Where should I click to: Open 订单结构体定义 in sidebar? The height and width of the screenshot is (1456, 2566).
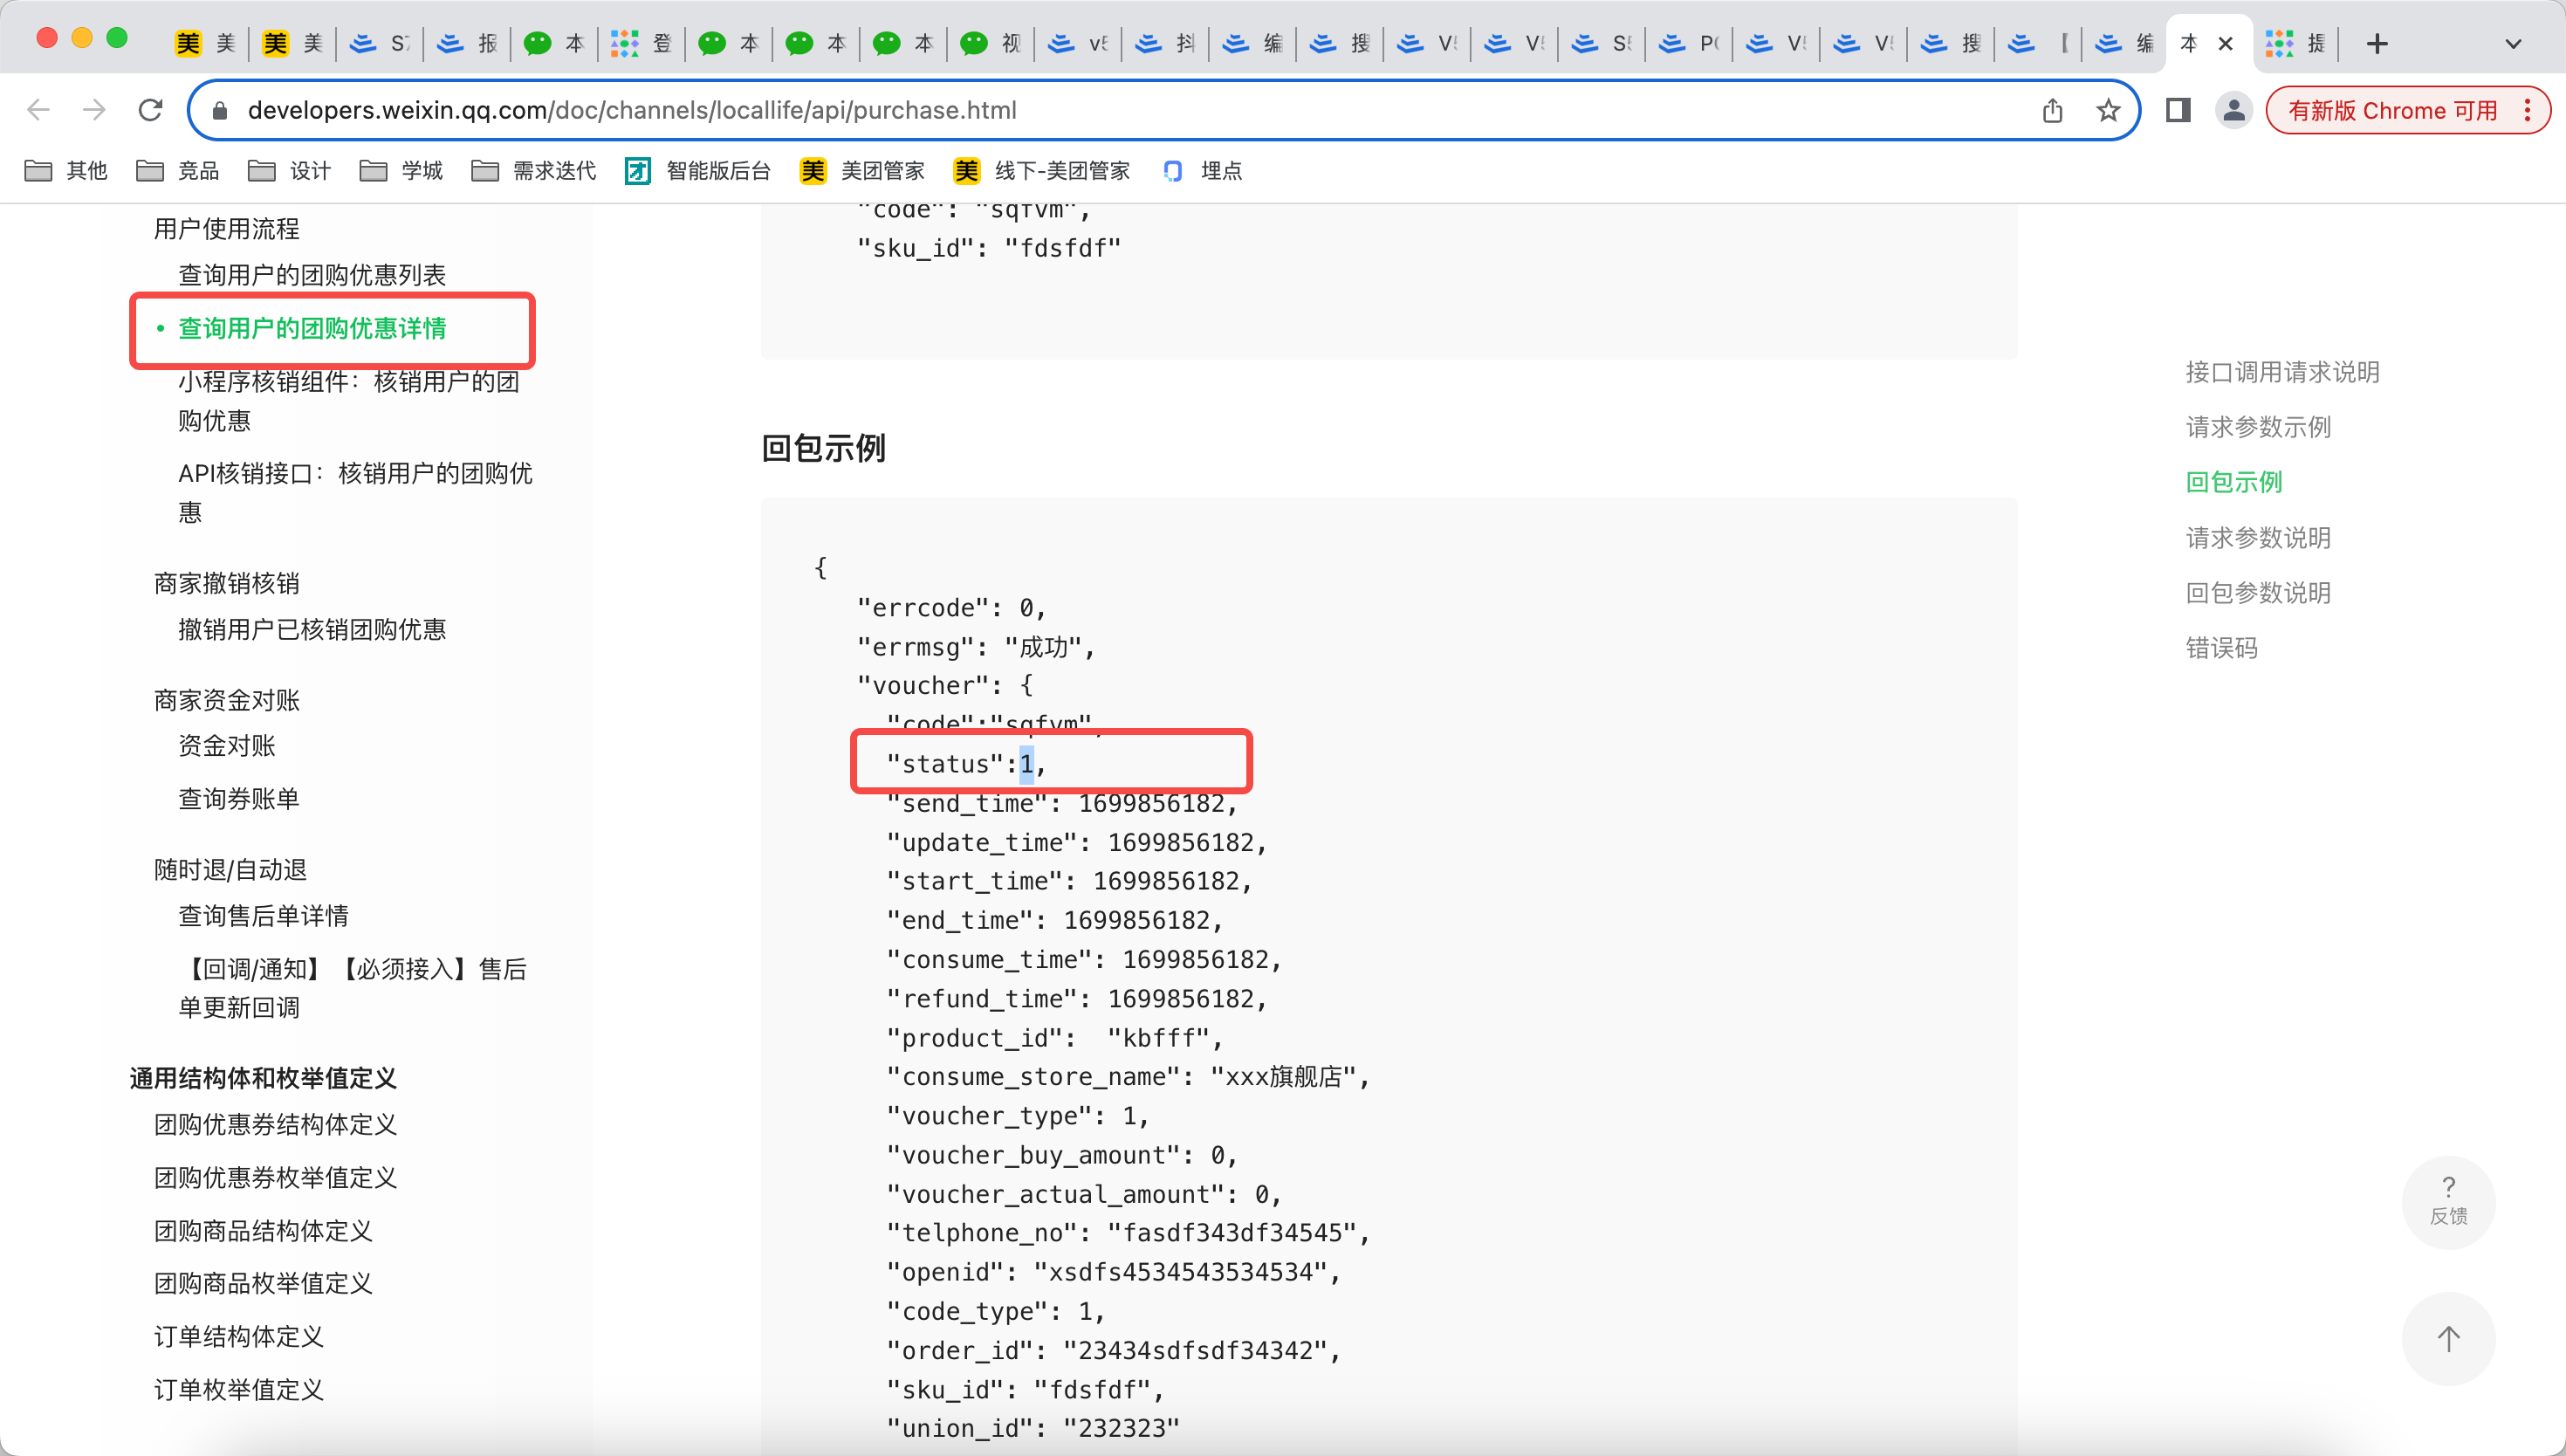(239, 1337)
